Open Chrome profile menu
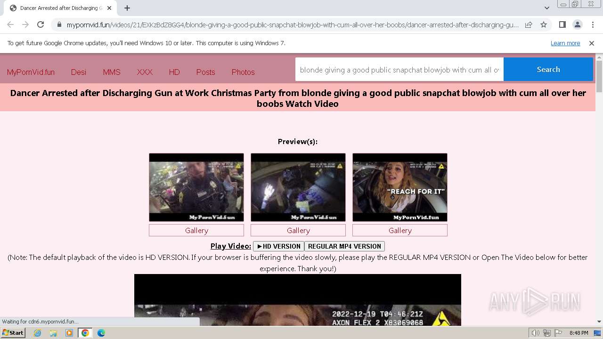Image resolution: width=603 pixels, height=339 pixels. click(x=578, y=24)
